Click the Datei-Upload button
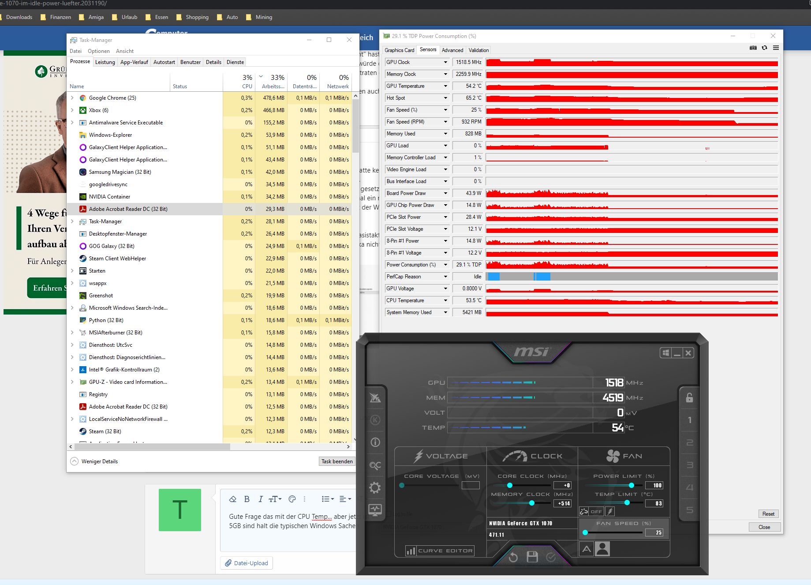 (x=247, y=563)
